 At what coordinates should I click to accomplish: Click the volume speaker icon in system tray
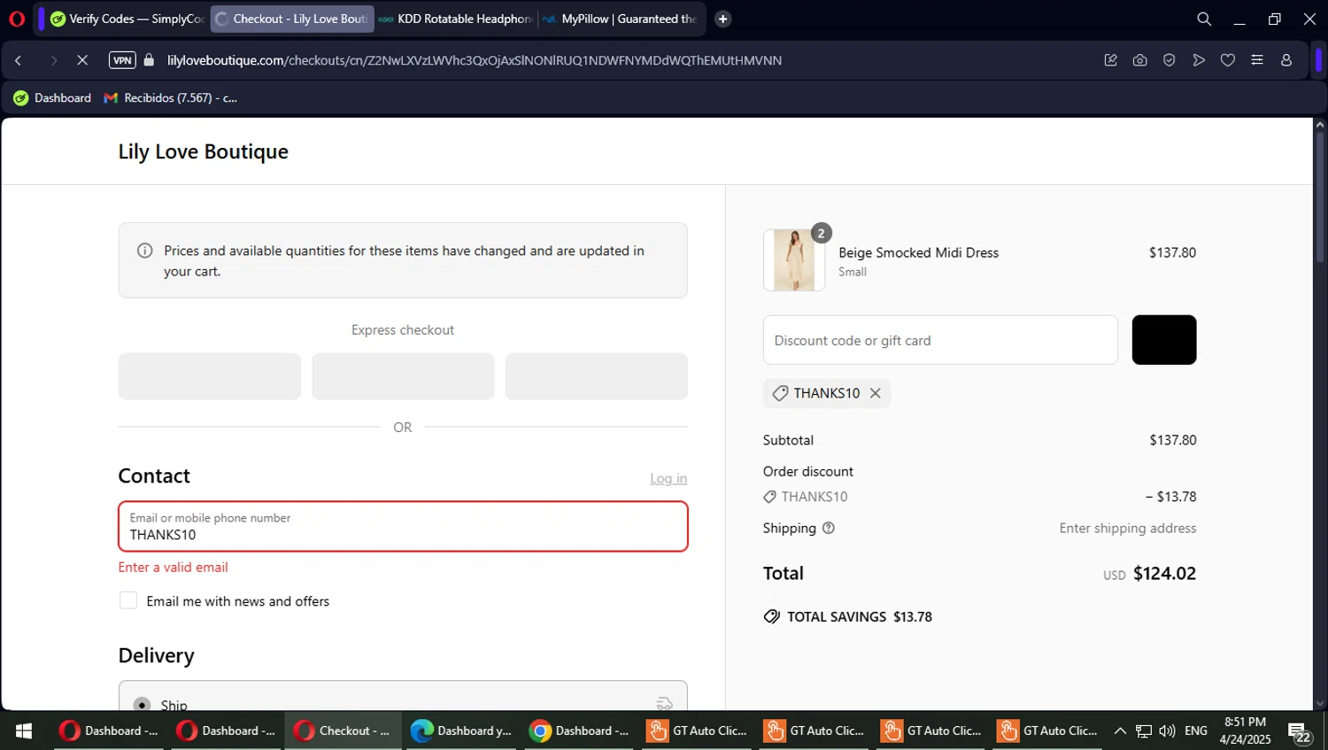point(1167,731)
